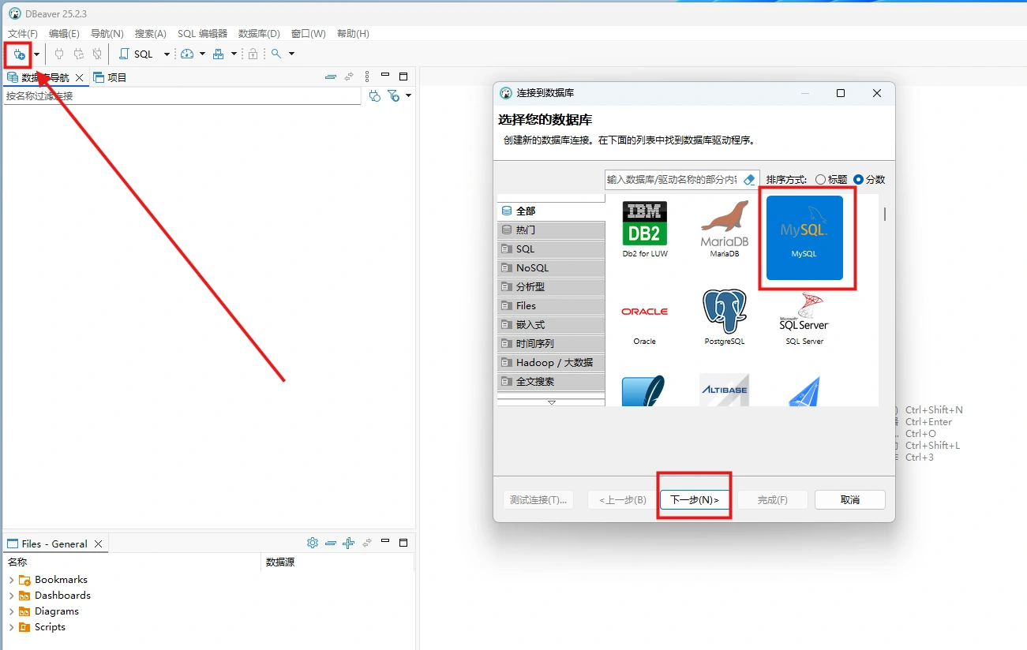Click the 按名称过滤连接 filter field
The height and width of the screenshot is (650, 1027).
[x=182, y=96]
